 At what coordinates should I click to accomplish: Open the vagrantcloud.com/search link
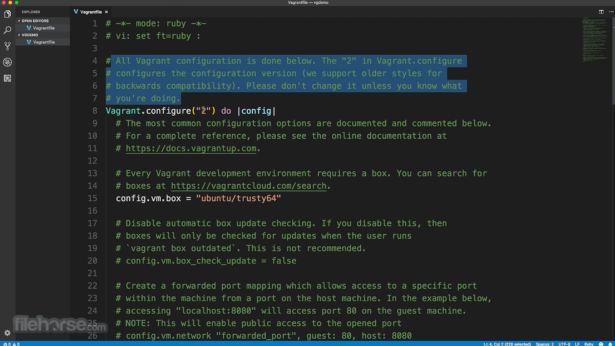click(249, 186)
